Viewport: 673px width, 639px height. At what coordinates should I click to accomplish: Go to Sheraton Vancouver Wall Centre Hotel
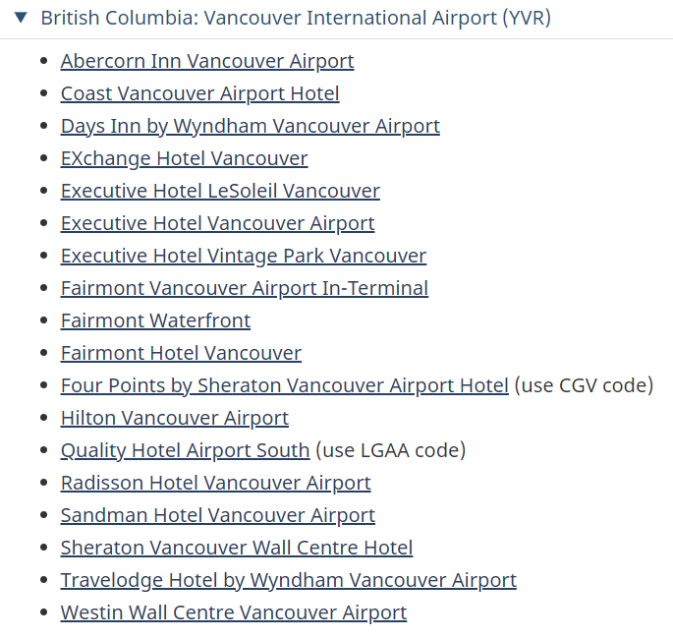[237, 548]
